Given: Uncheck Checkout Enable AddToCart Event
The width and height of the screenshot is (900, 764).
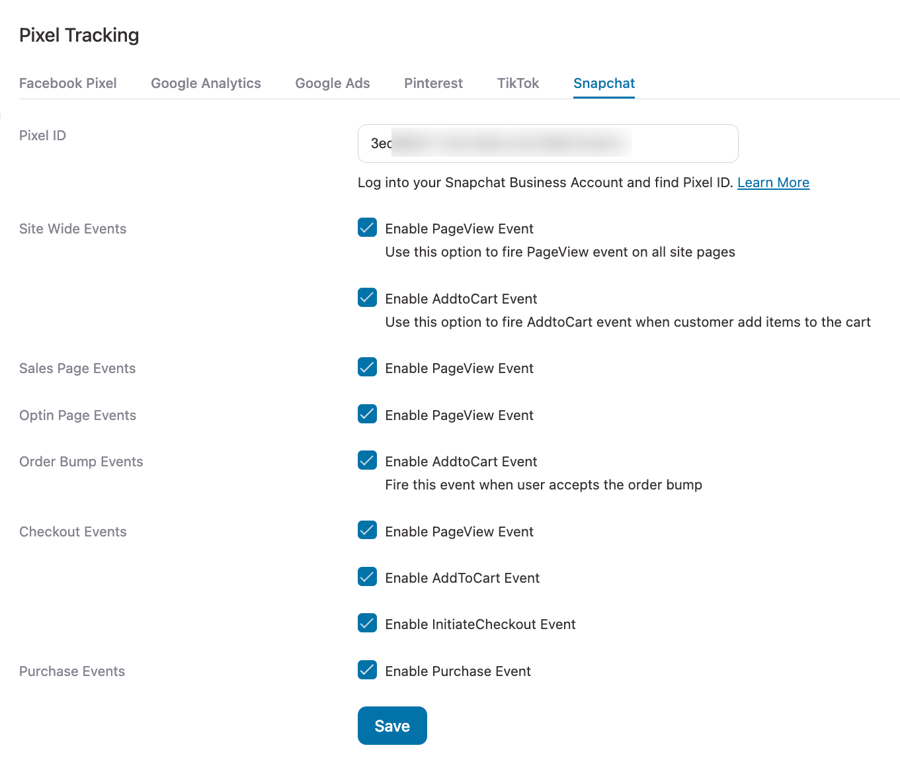Looking at the screenshot, I should (367, 577).
